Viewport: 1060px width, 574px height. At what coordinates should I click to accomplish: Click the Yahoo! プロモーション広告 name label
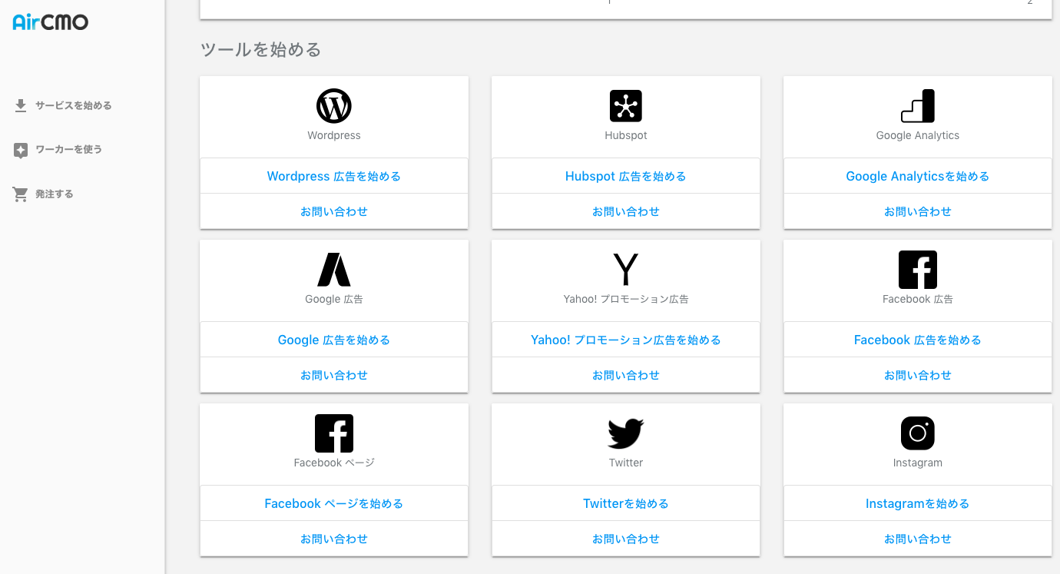point(626,299)
